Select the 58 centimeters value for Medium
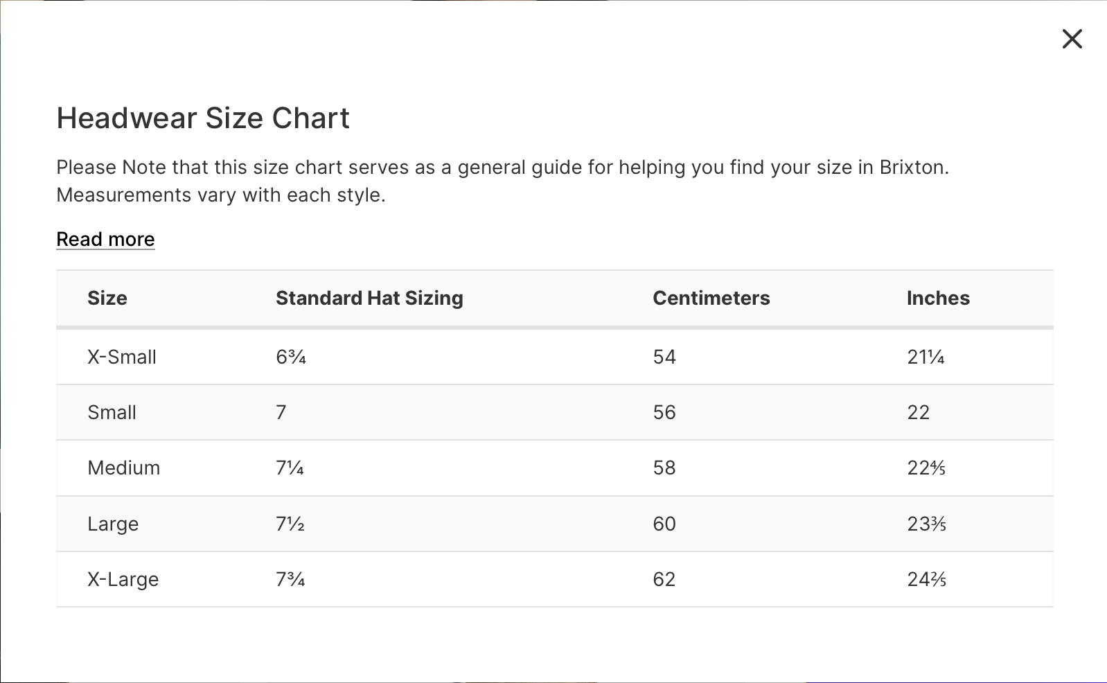The height and width of the screenshot is (683, 1107). pyautogui.click(x=664, y=468)
